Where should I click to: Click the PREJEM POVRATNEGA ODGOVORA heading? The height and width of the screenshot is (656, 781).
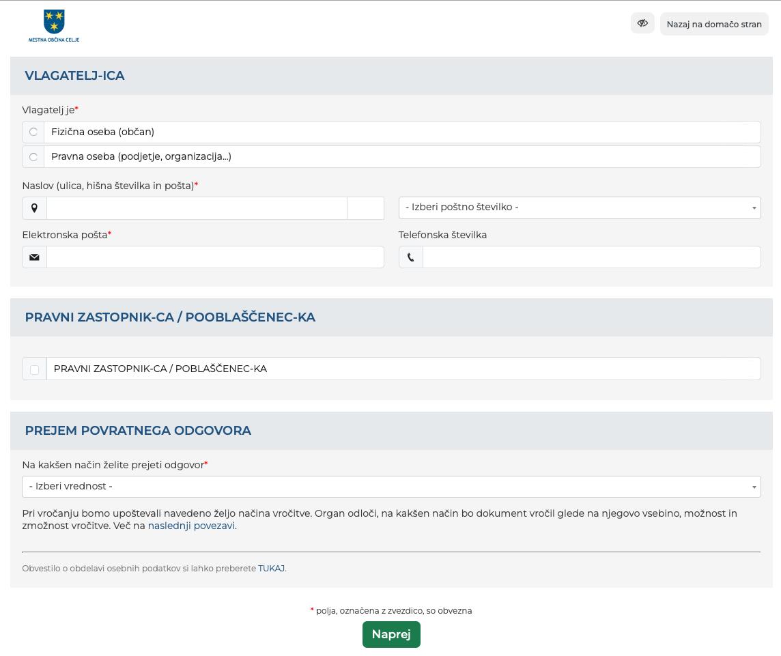(138, 430)
